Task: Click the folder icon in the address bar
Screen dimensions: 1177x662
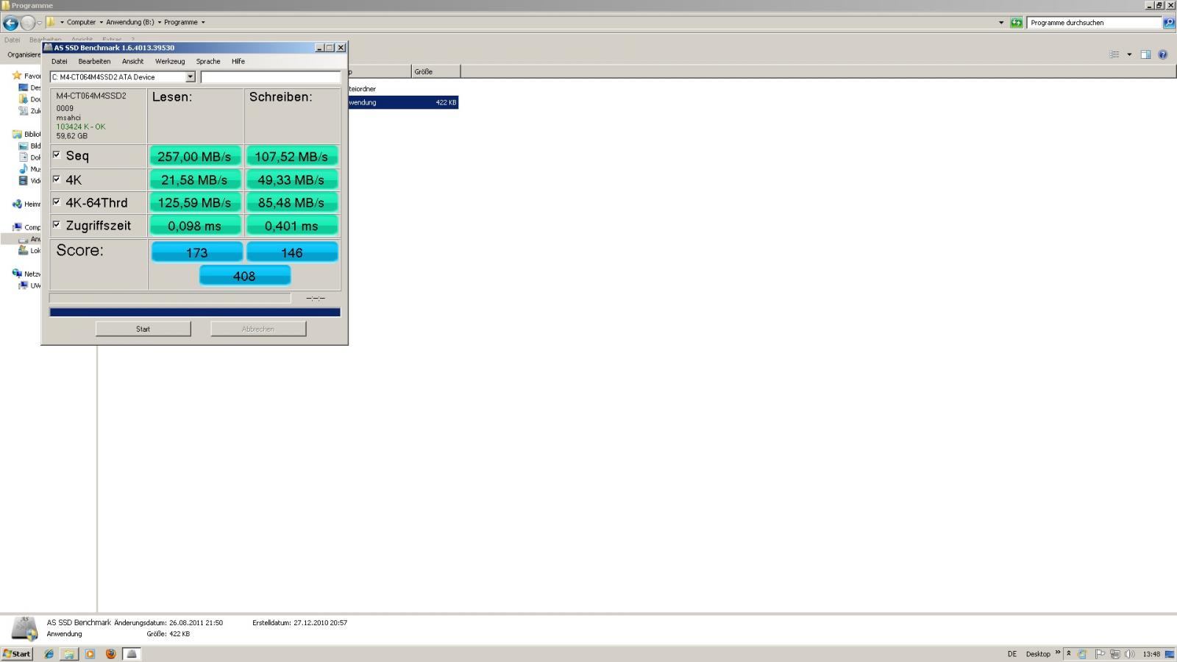Action: click(51, 22)
